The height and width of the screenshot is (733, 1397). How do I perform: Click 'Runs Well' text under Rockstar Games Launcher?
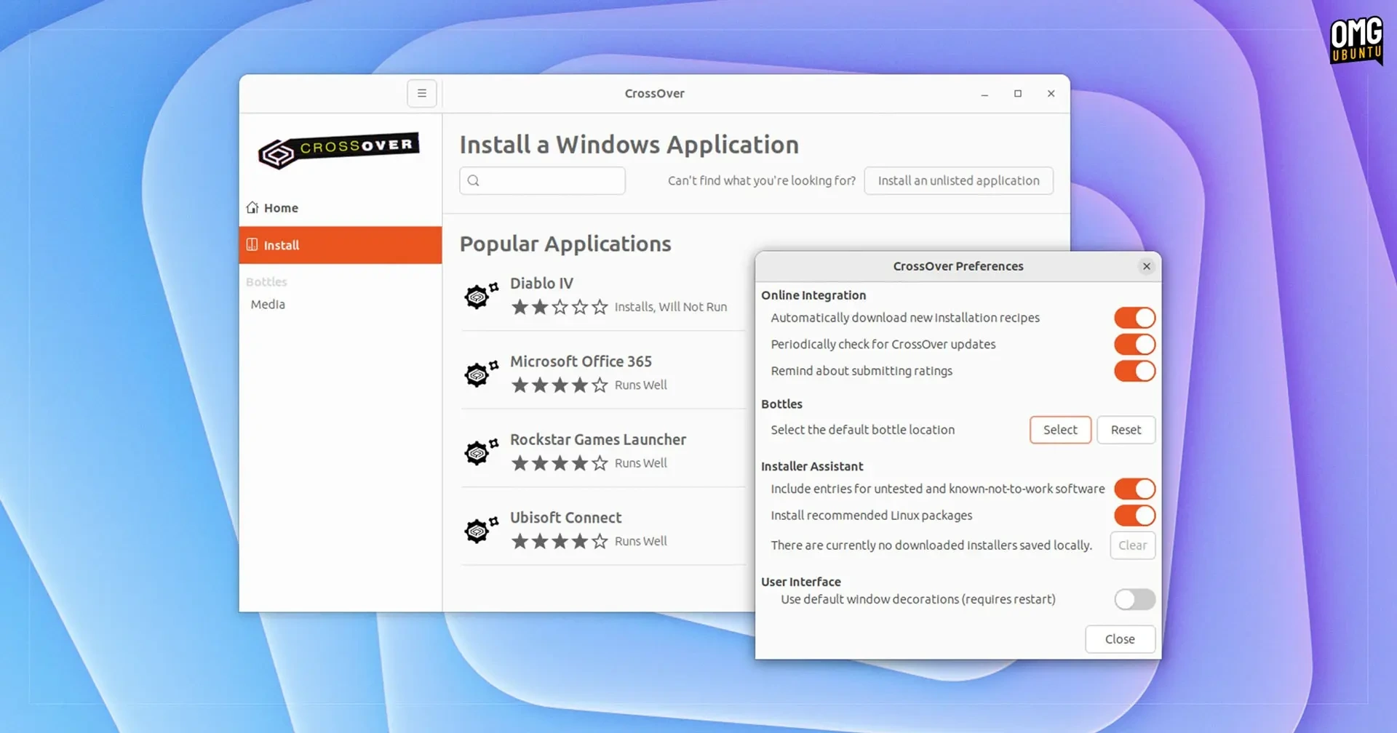(x=640, y=463)
